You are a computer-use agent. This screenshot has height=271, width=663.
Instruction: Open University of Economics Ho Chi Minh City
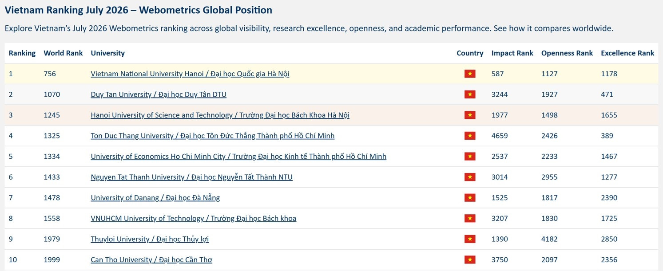(238, 156)
